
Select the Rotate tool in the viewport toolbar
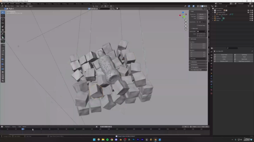(3, 23)
